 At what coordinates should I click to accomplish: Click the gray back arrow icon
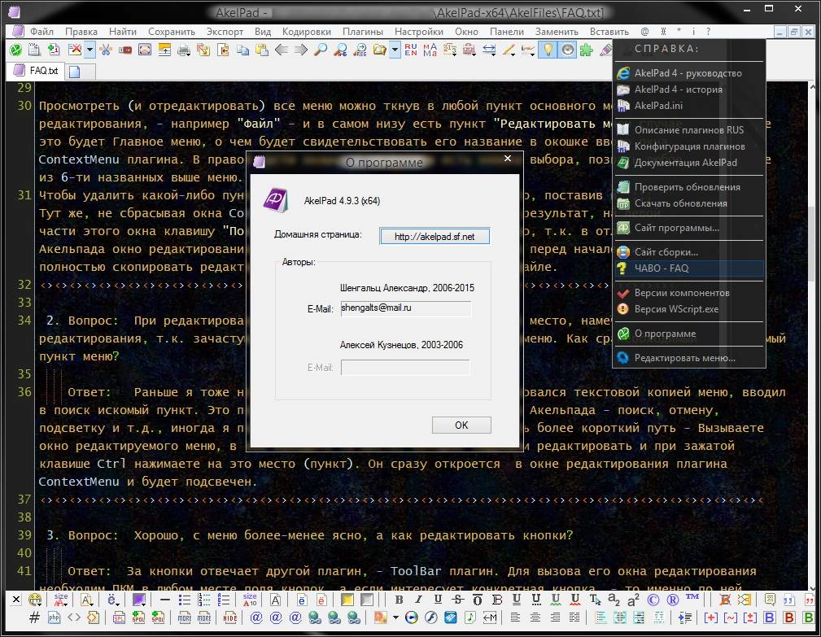click(x=282, y=50)
